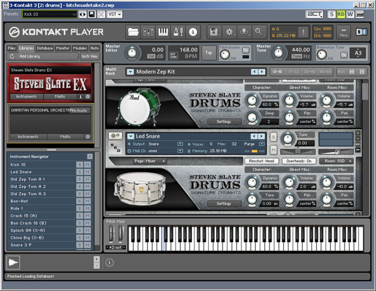376x291 pixels.
Task: Click the Master Editor volume knob
Action: pyautogui.click(x=132, y=52)
